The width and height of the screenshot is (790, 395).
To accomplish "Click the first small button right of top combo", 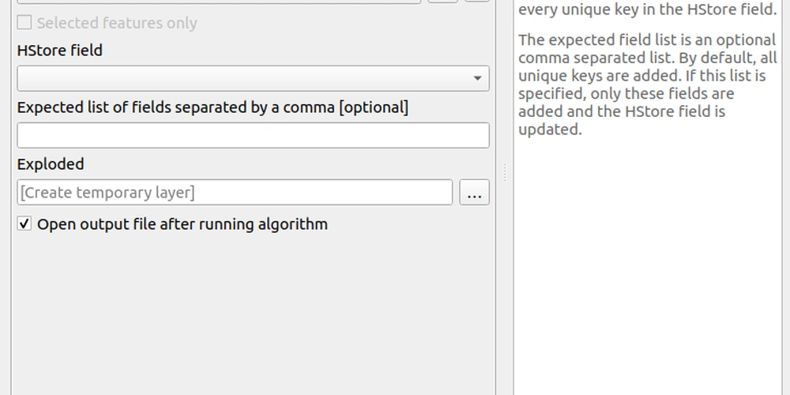I will 443,1.
